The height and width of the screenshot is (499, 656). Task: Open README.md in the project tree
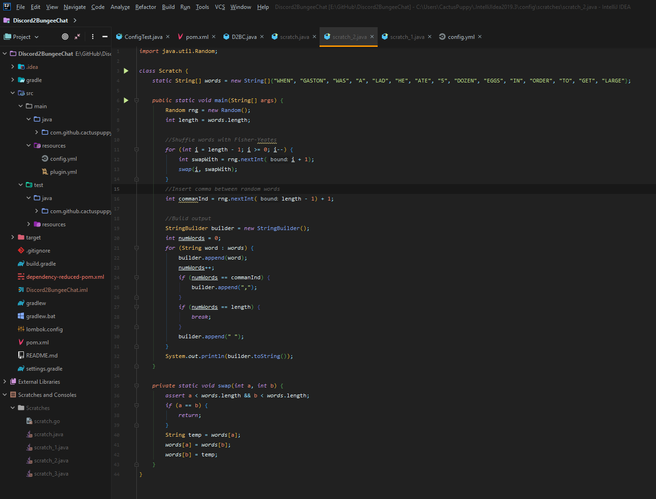[x=42, y=356]
